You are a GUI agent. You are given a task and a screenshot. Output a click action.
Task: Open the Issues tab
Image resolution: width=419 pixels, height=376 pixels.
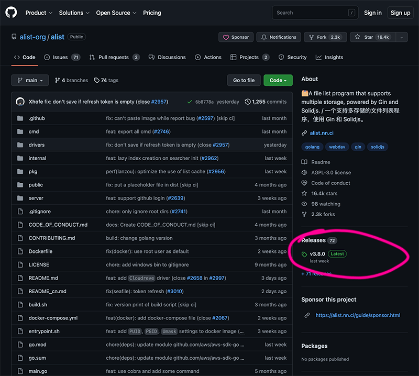point(62,57)
